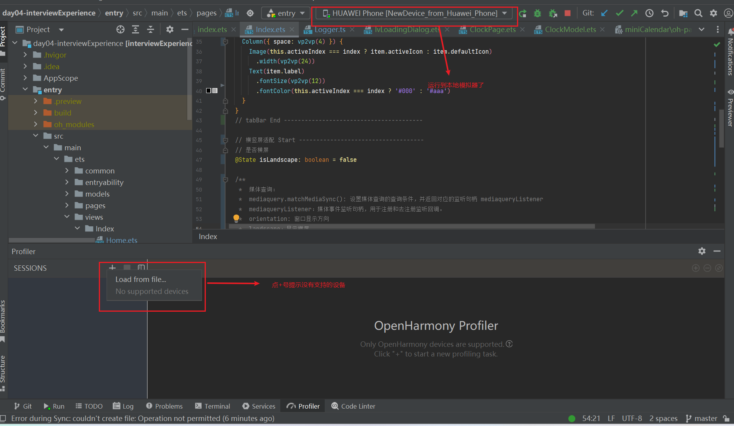This screenshot has height=426, width=734.
Task: Switch to the ClockPage.ets tab
Action: (492, 29)
